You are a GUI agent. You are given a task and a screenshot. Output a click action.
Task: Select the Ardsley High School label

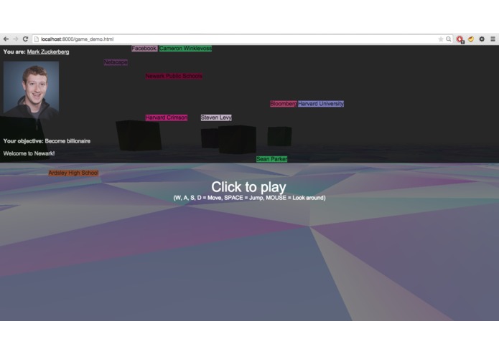click(73, 173)
